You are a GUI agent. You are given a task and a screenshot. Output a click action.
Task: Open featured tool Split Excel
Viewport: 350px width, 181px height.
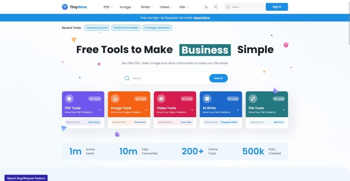pos(279,122)
